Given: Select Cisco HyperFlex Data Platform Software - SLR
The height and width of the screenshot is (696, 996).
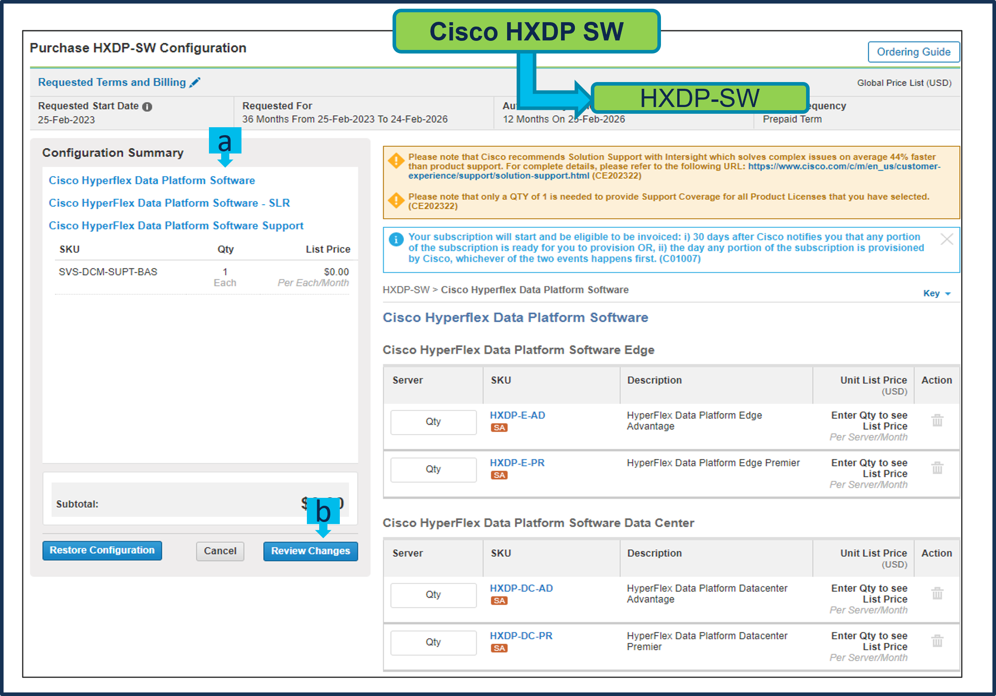Looking at the screenshot, I should coord(169,203).
